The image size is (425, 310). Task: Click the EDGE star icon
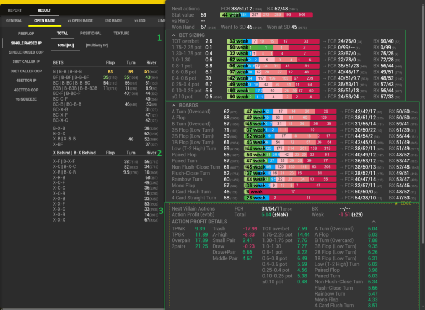pos(397,203)
